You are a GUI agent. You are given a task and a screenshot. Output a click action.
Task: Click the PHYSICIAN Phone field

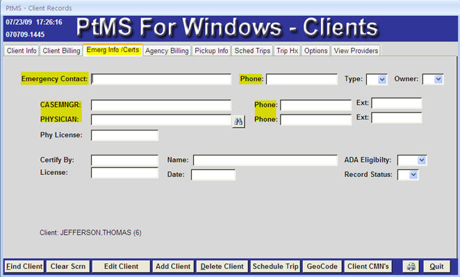coord(315,120)
